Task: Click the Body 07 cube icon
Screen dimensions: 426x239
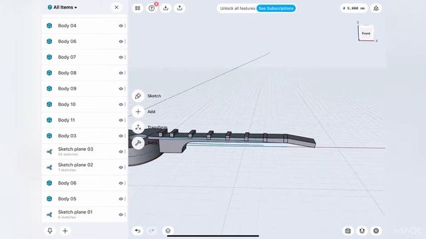Action: (x=49, y=57)
